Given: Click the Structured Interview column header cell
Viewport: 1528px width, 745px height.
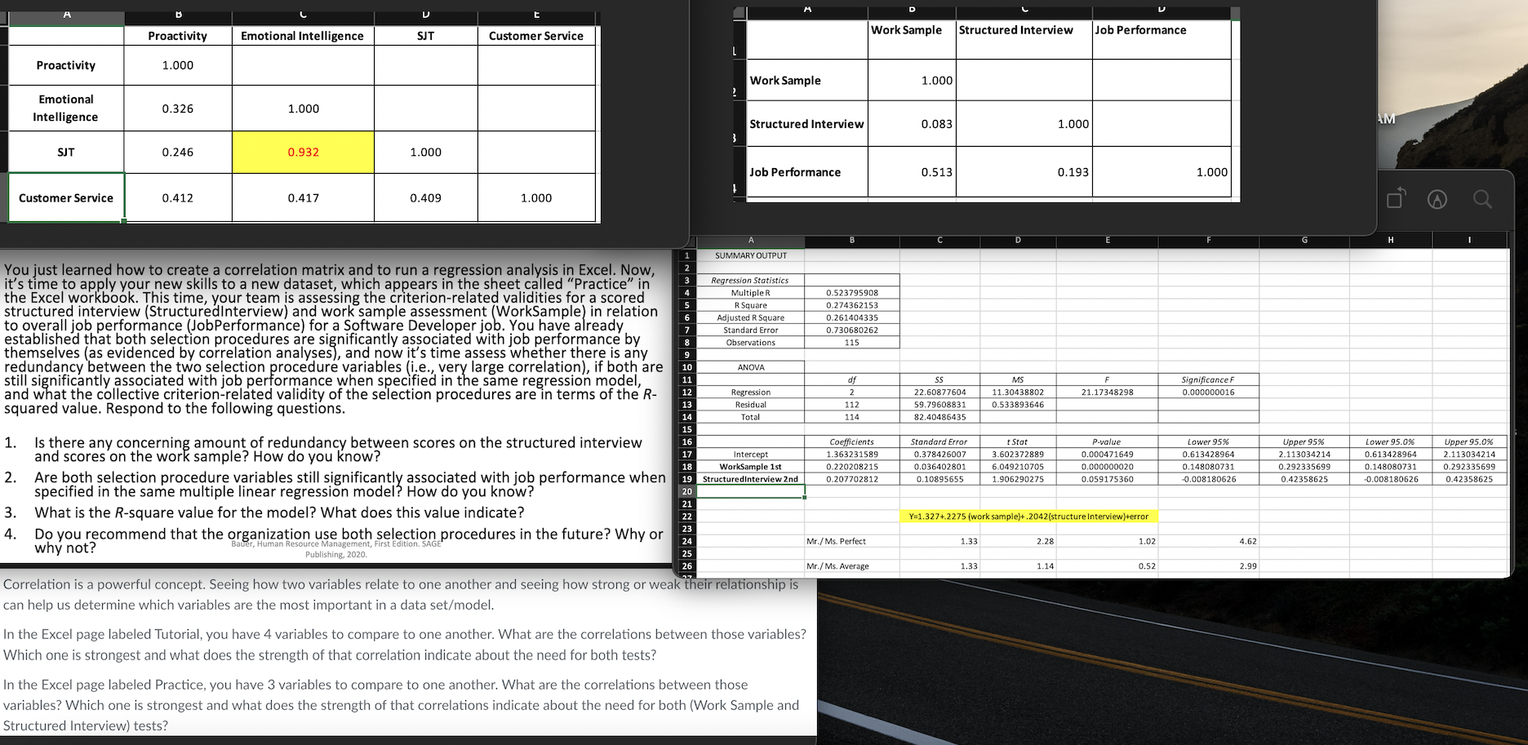Looking at the screenshot, I should 1024,38.
